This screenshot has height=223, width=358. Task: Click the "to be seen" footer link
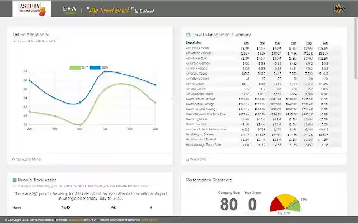[149, 220]
